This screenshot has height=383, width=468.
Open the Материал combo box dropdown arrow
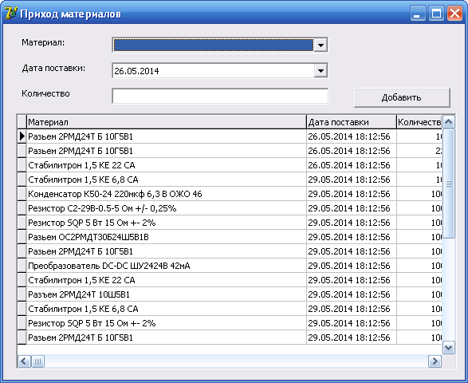click(x=321, y=45)
